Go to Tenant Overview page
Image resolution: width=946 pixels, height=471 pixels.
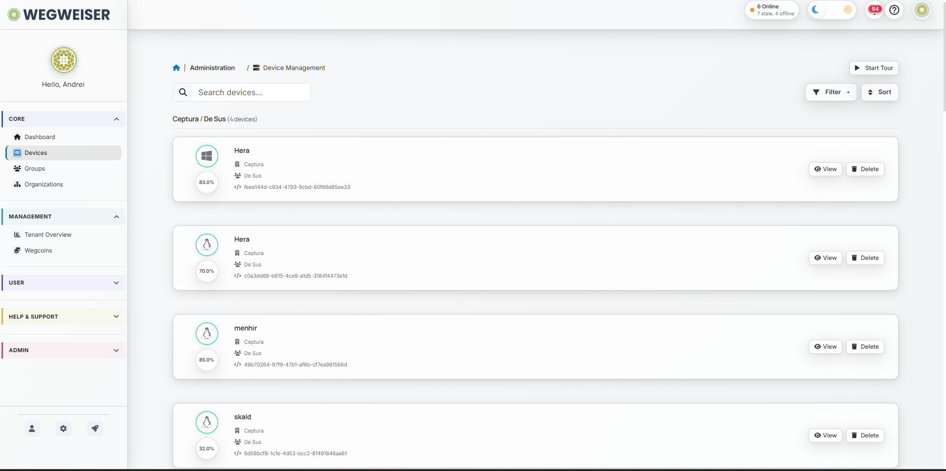(48, 235)
